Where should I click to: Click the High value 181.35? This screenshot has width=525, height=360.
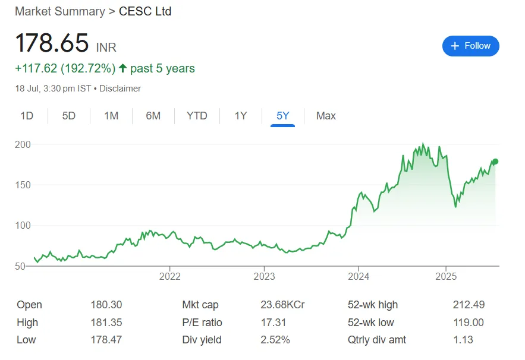106,323
